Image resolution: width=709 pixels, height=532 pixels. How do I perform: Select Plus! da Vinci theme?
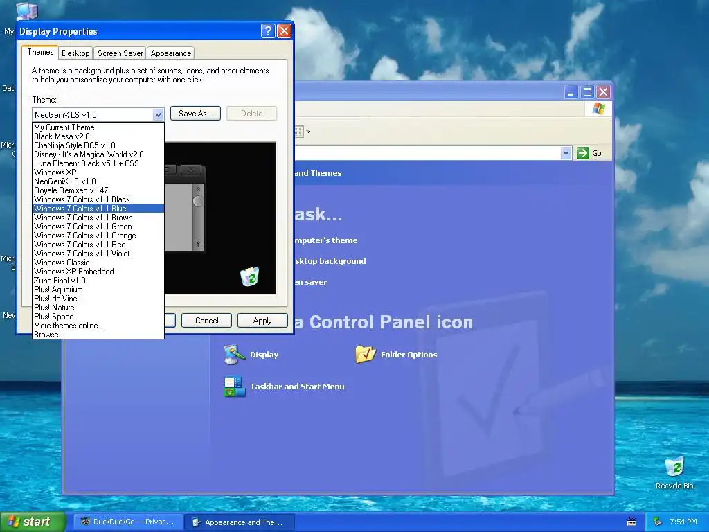(98, 299)
